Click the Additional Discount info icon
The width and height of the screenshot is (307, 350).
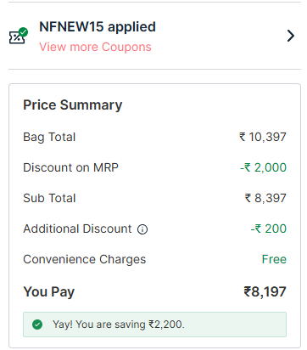click(142, 229)
